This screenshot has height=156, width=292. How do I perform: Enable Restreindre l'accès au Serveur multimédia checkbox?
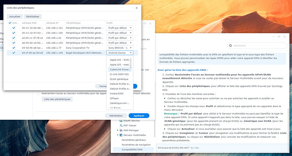pos(39,93)
